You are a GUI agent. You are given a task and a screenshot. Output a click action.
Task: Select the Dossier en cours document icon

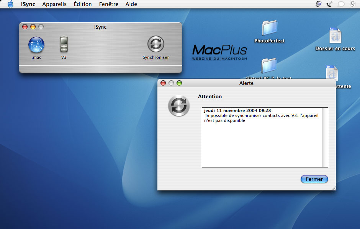[335, 35]
